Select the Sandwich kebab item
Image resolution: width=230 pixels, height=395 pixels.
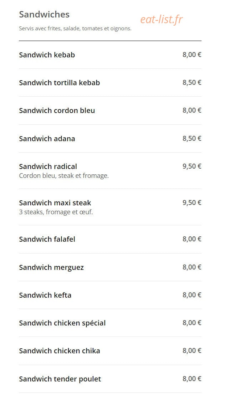pyautogui.click(x=47, y=55)
